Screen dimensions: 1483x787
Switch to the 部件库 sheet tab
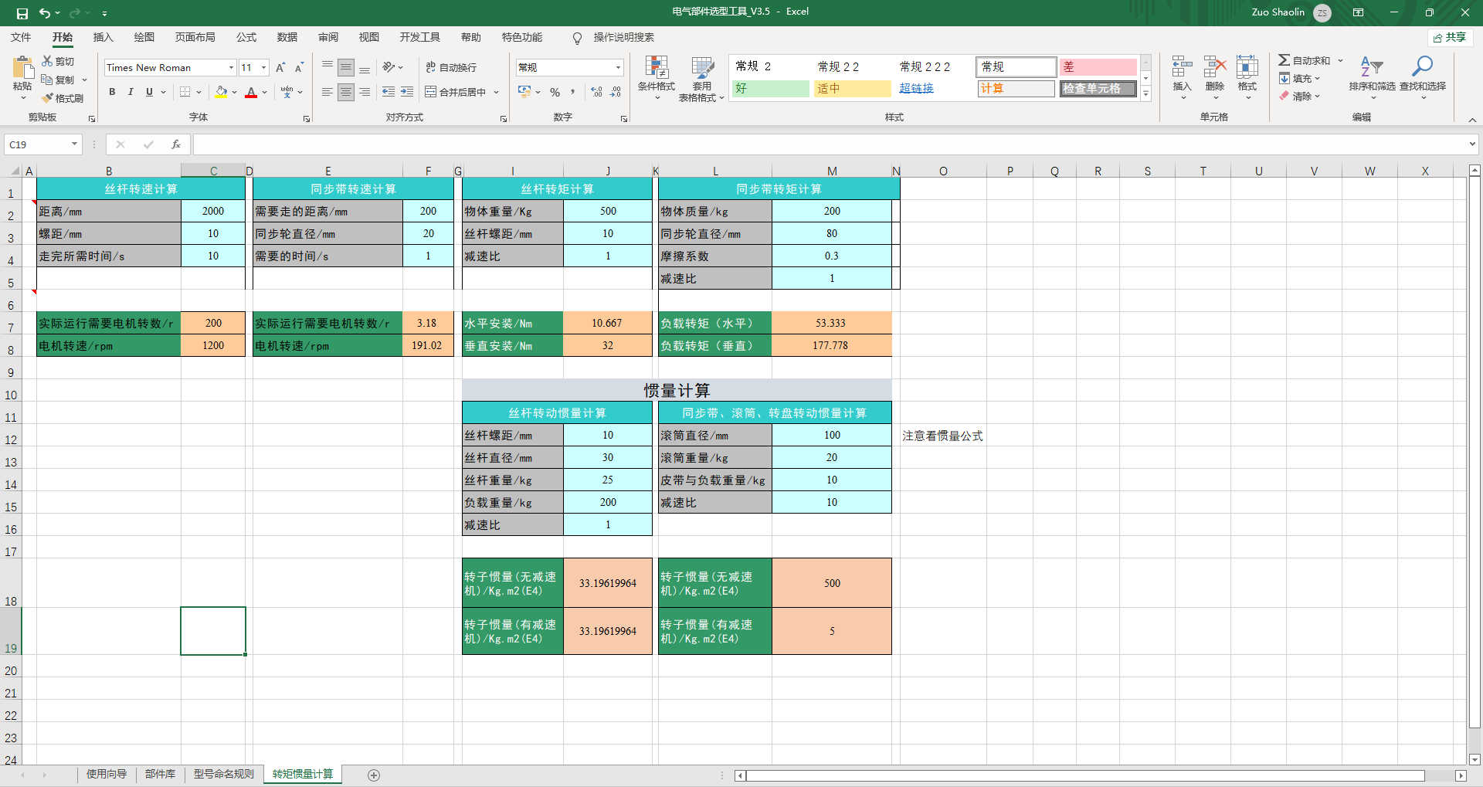pyautogui.click(x=160, y=774)
